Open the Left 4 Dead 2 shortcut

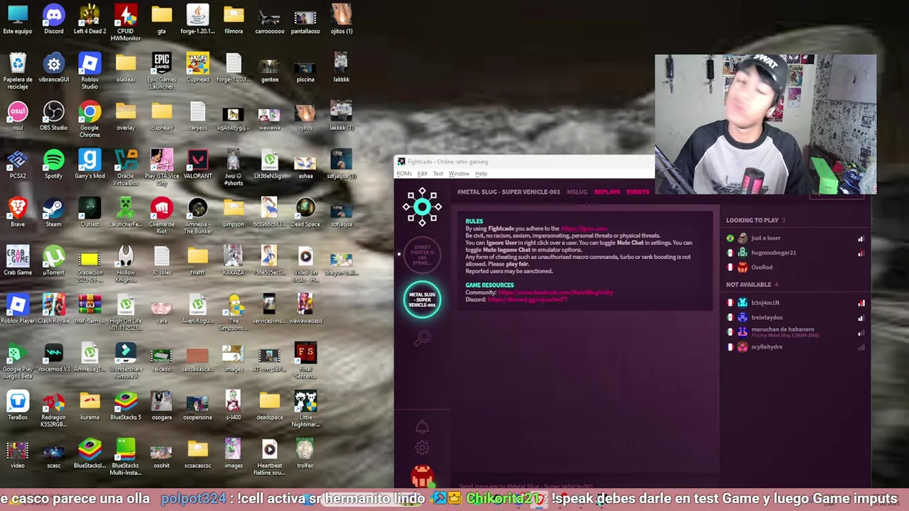89,20
